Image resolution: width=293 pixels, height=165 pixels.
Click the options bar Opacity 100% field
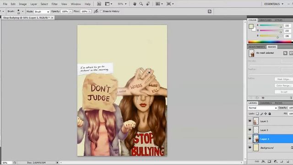pyautogui.click(x=65, y=11)
